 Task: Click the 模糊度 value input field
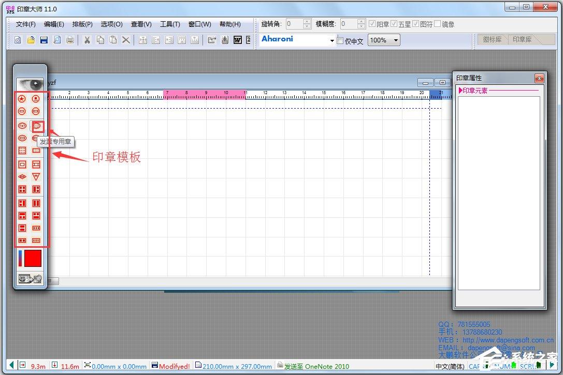(x=349, y=24)
